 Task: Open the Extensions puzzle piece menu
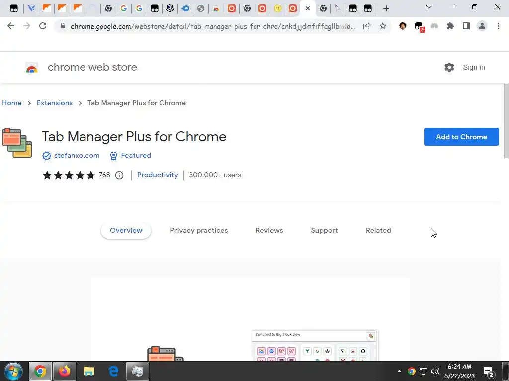click(450, 26)
